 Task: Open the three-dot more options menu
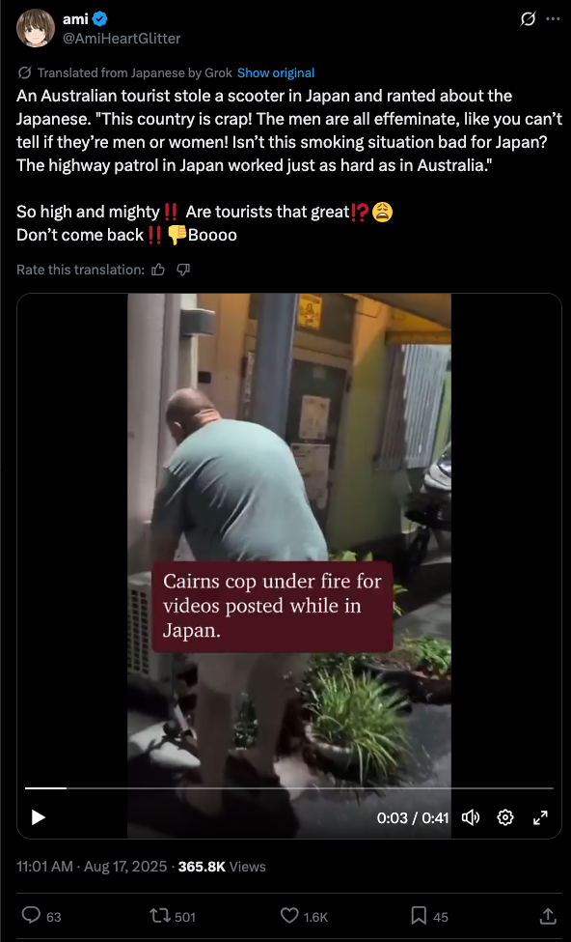click(x=553, y=19)
